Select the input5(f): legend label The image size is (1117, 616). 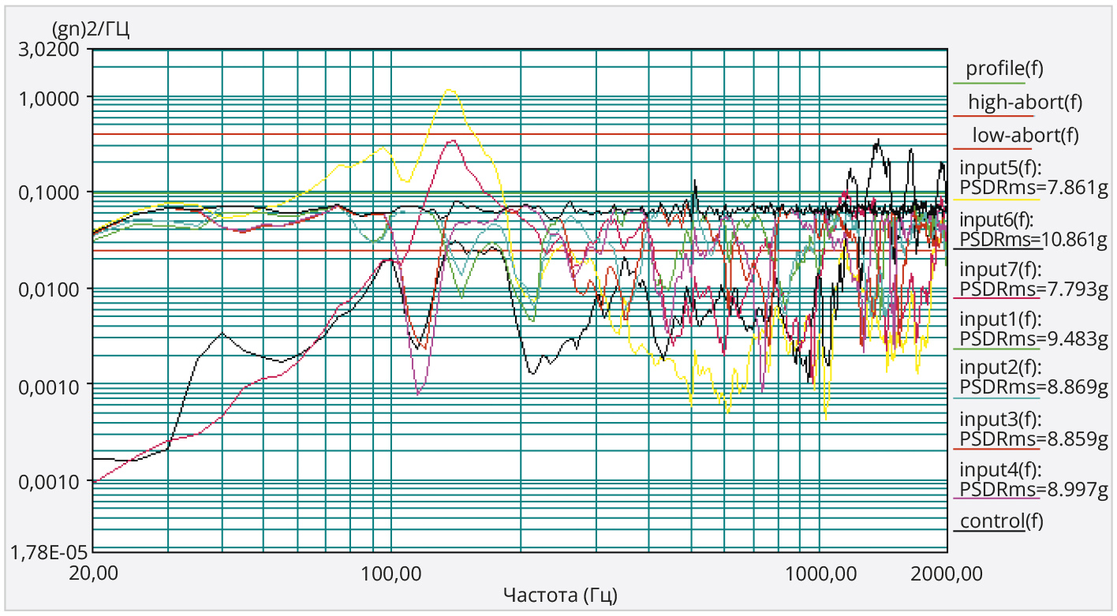pyautogui.click(x=999, y=168)
